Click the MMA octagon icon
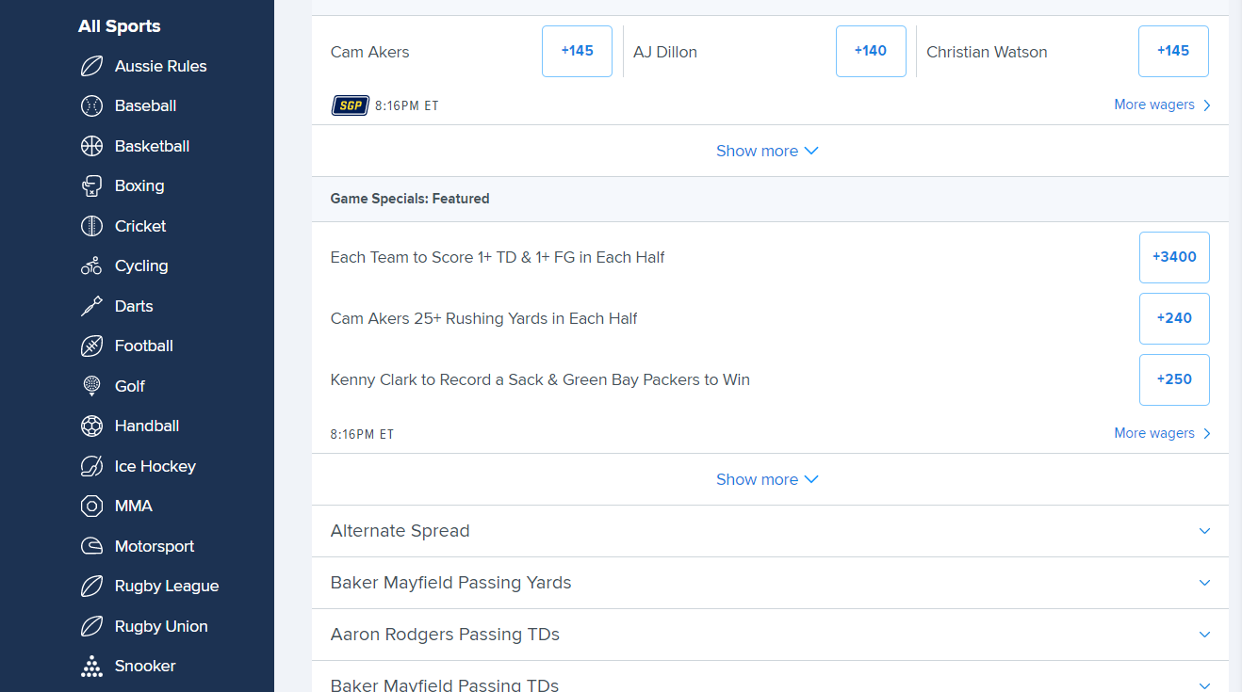The image size is (1242, 692). (91, 506)
